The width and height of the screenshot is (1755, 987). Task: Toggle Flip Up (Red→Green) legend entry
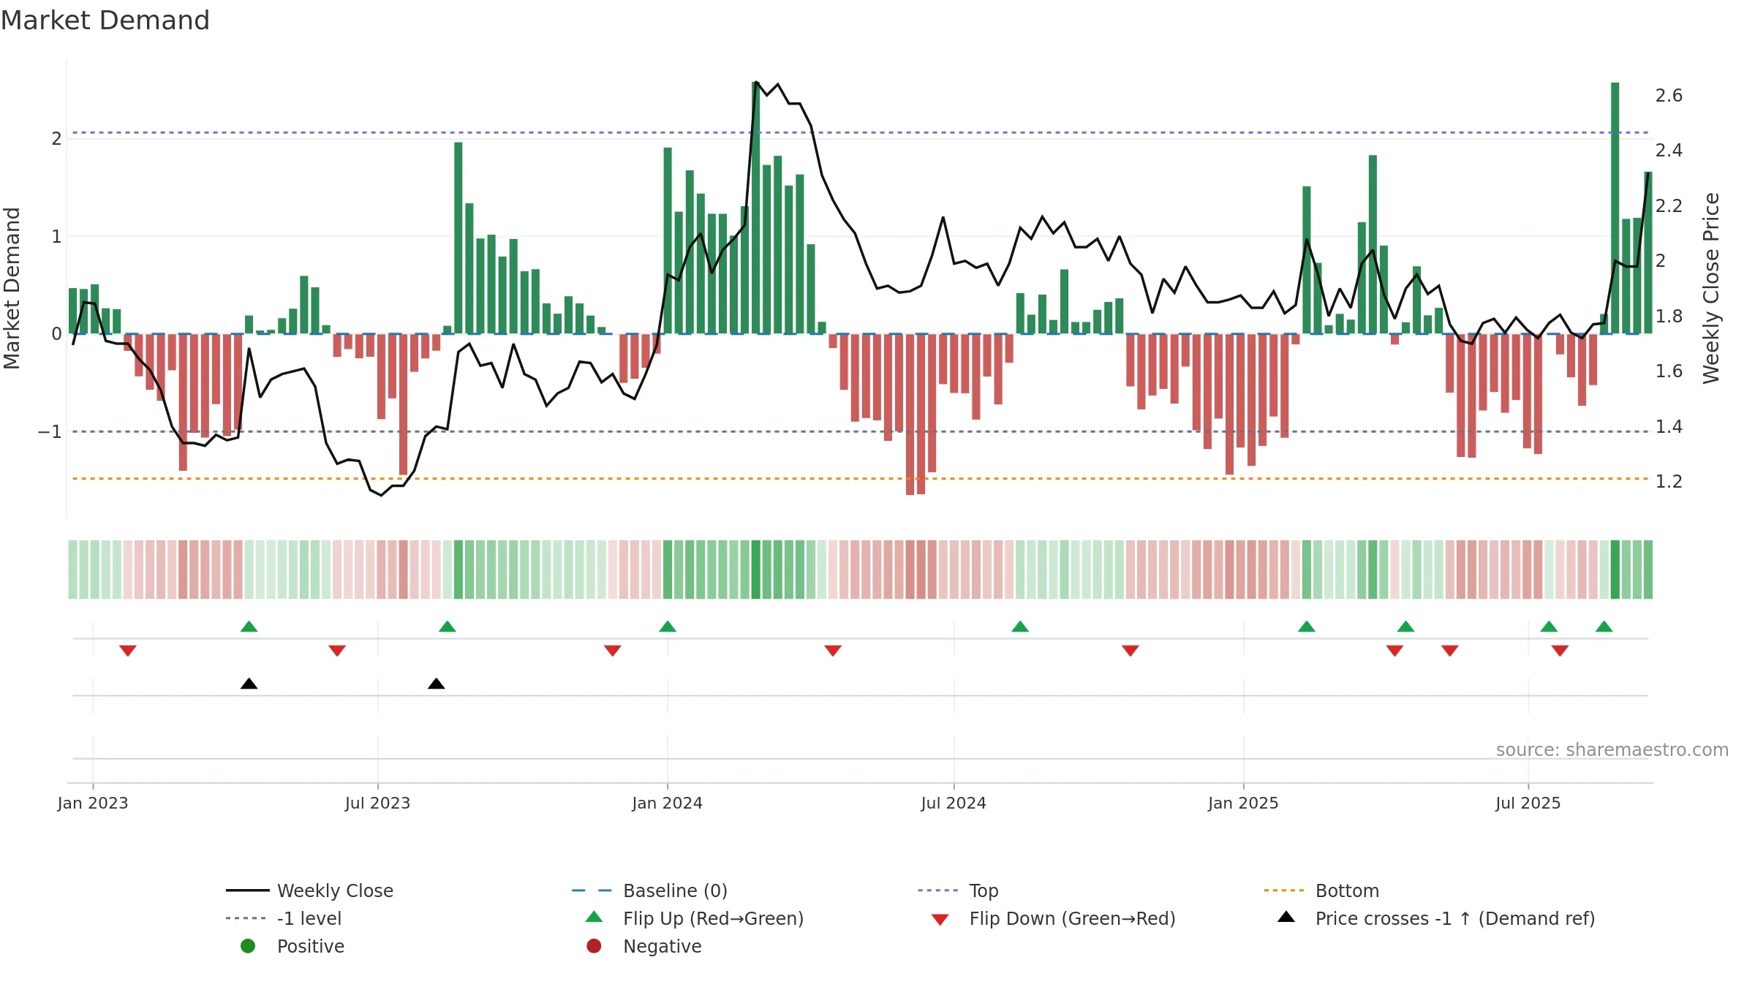[695, 918]
